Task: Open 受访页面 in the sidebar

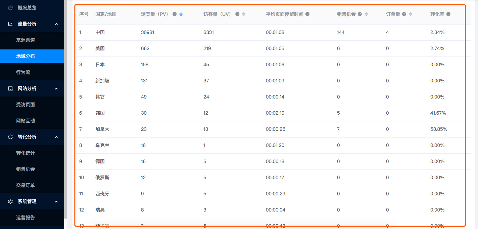Action: click(26, 105)
